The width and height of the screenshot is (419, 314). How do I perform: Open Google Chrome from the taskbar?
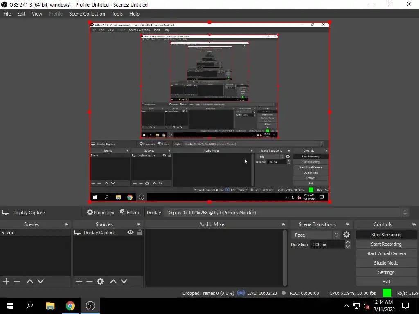point(70,306)
